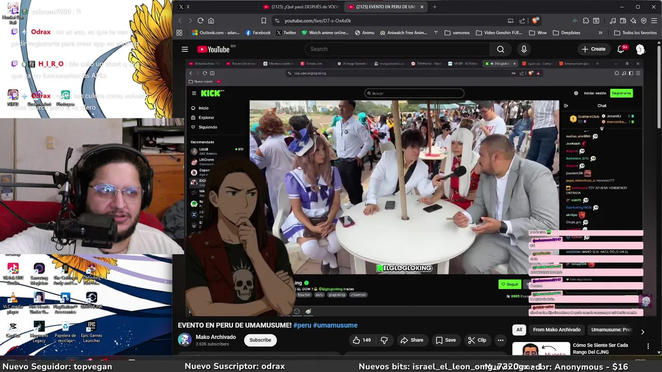The image size is (662, 372).
Task: Open Cómo Se Siente Ser Cada Rango thumbnail
Action: (541, 349)
